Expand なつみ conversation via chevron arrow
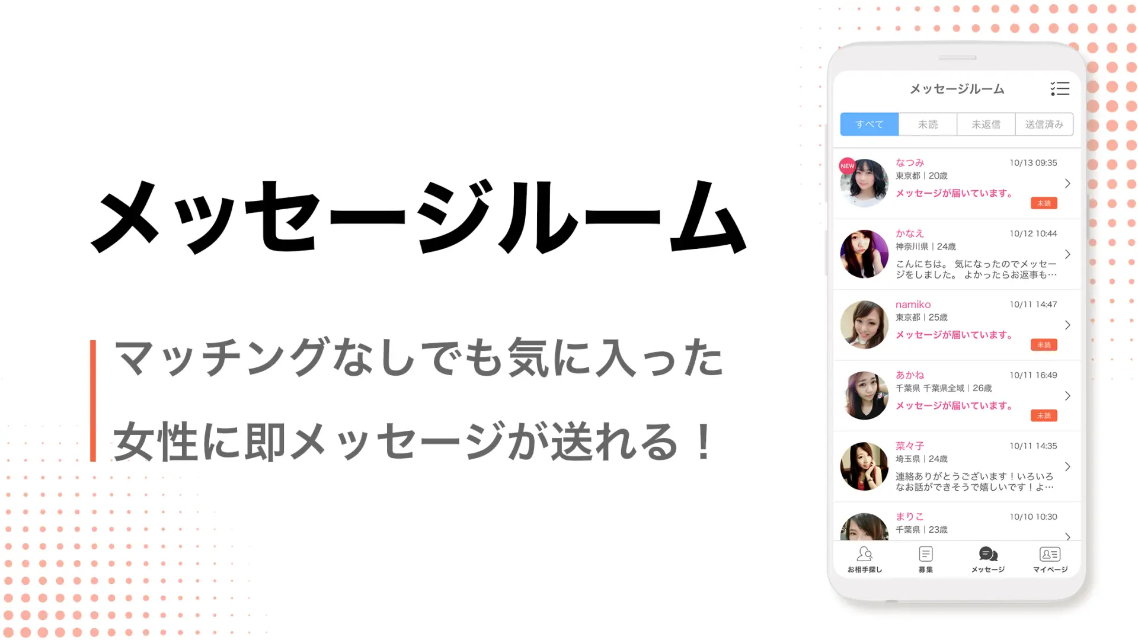The image size is (1138, 640). tap(1067, 184)
